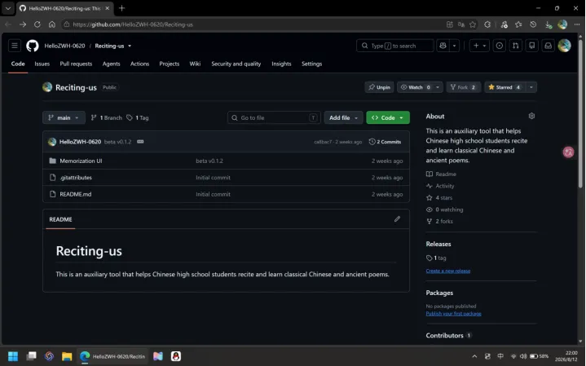
Task: Go to browser home page icon
Action: (52, 24)
